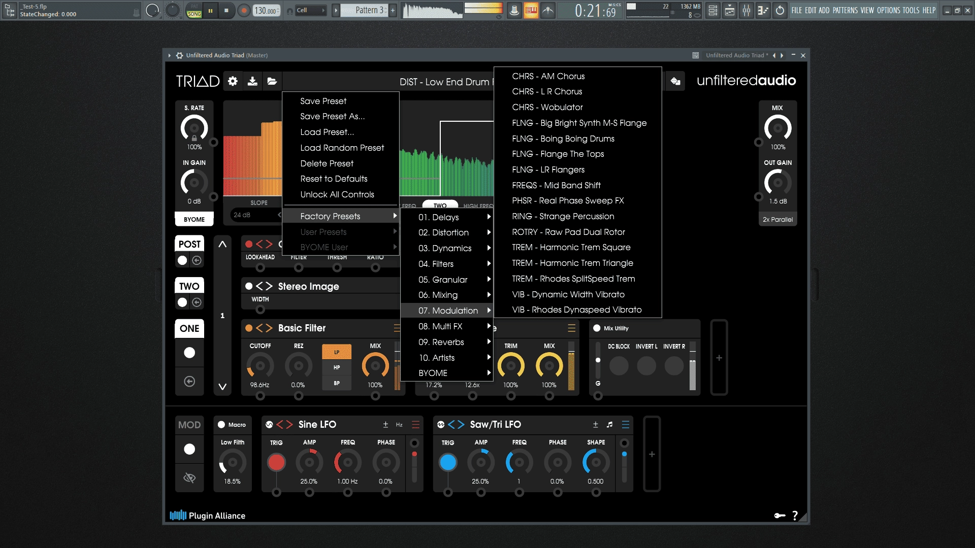
Task: Click the Basic Filter CUTOFF knob
Action: (260, 366)
